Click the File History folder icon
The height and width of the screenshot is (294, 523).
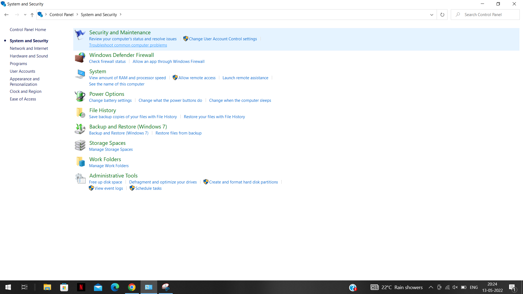[x=80, y=113]
